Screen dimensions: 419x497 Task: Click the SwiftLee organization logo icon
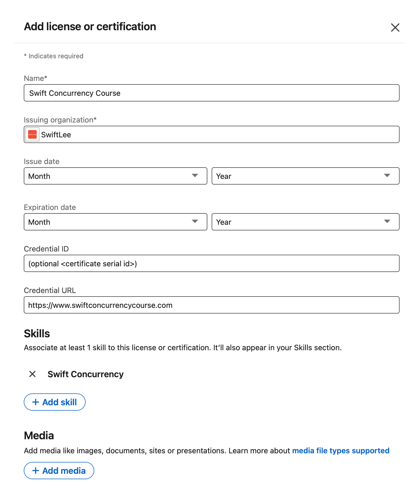pos(32,134)
